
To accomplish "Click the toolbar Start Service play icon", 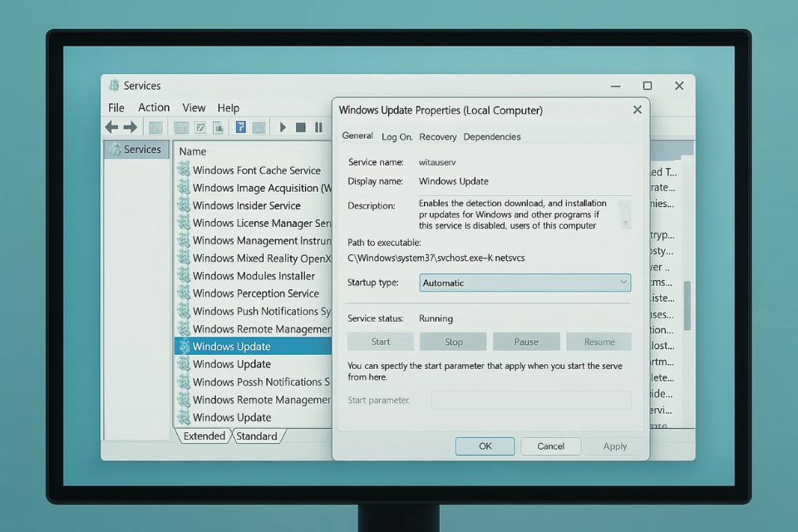I will pyautogui.click(x=283, y=127).
